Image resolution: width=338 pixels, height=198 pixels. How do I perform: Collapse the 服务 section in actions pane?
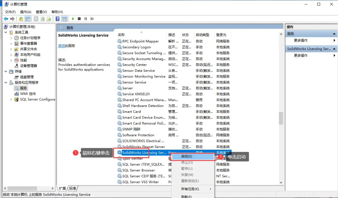tap(334, 34)
